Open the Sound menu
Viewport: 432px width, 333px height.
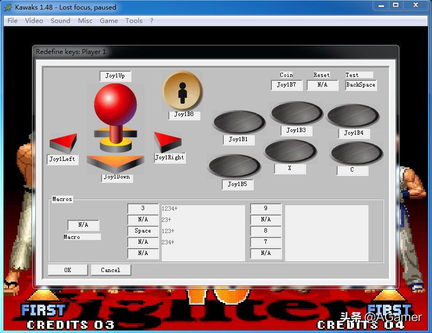click(x=60, y=20)
